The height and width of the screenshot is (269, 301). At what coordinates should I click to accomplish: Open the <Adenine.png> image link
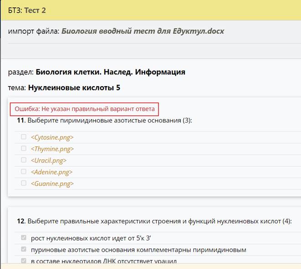pyautogui.click(x=51, y=172)
